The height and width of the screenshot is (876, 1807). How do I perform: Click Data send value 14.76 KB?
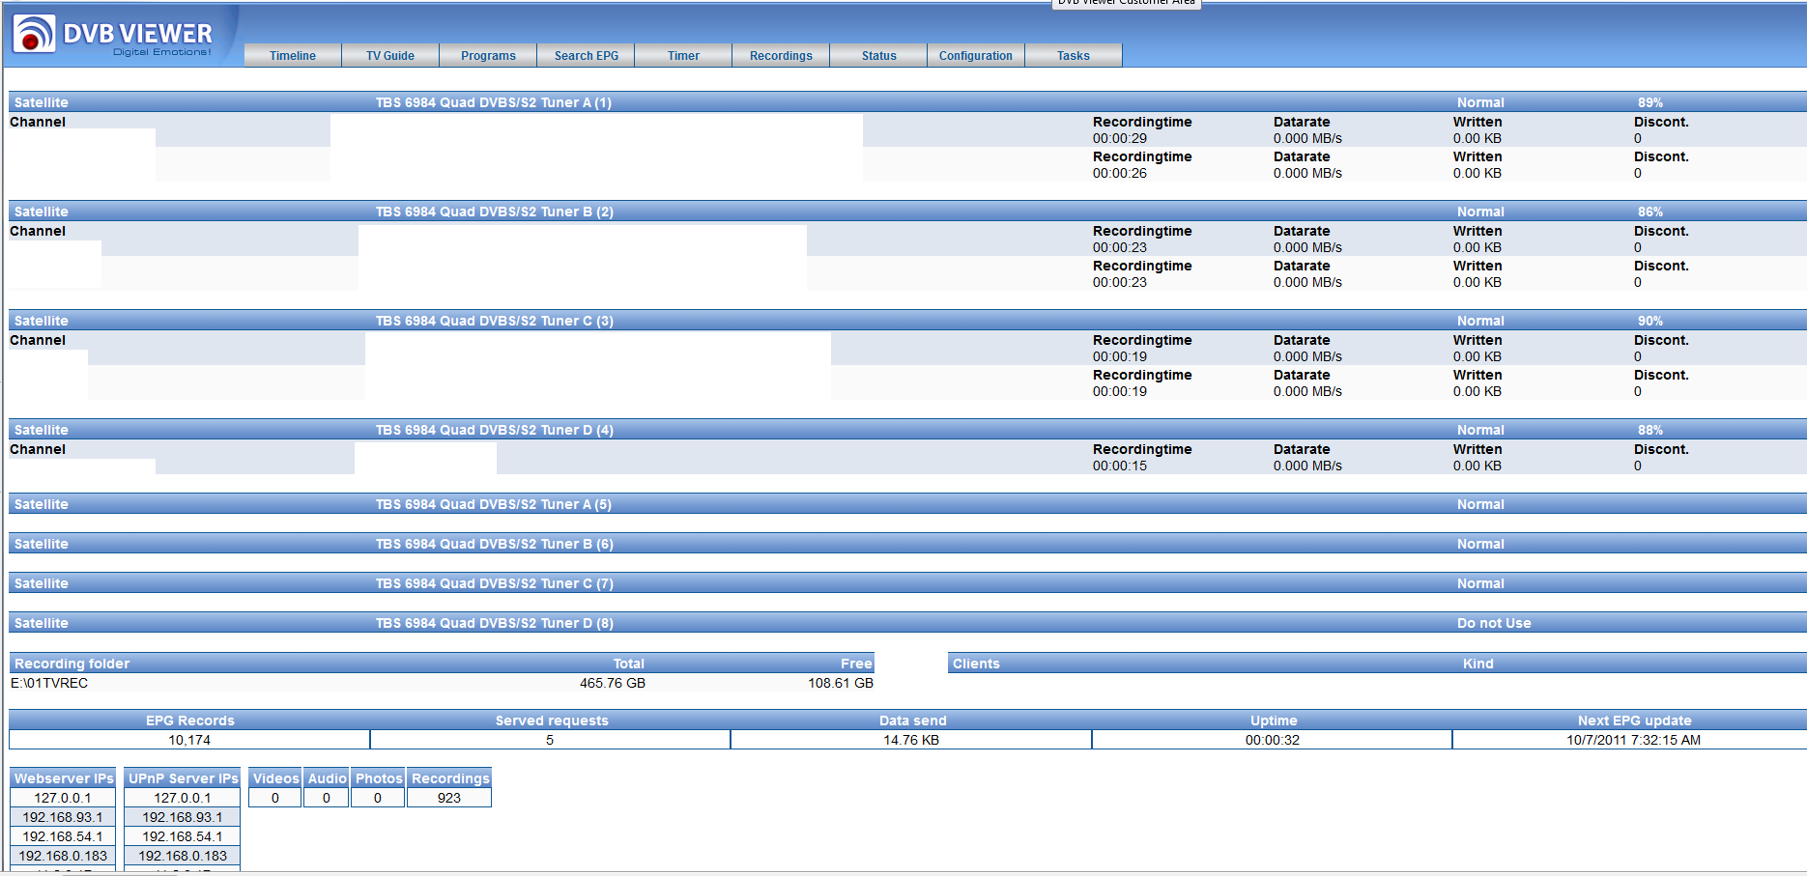(x=911, y=740)
